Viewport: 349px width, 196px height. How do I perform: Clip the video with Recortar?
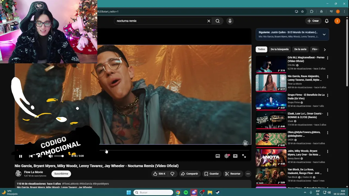click(x=233, y=174)
